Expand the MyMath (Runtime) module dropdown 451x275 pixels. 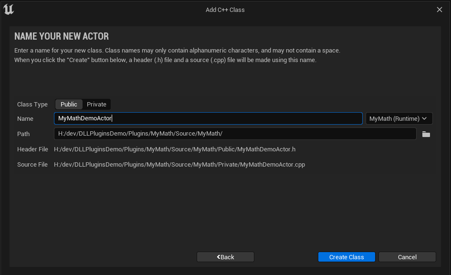(399, 118)
